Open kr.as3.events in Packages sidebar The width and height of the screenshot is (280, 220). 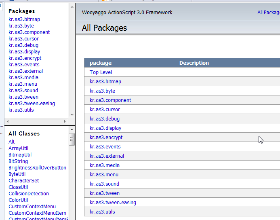(24, 65)
